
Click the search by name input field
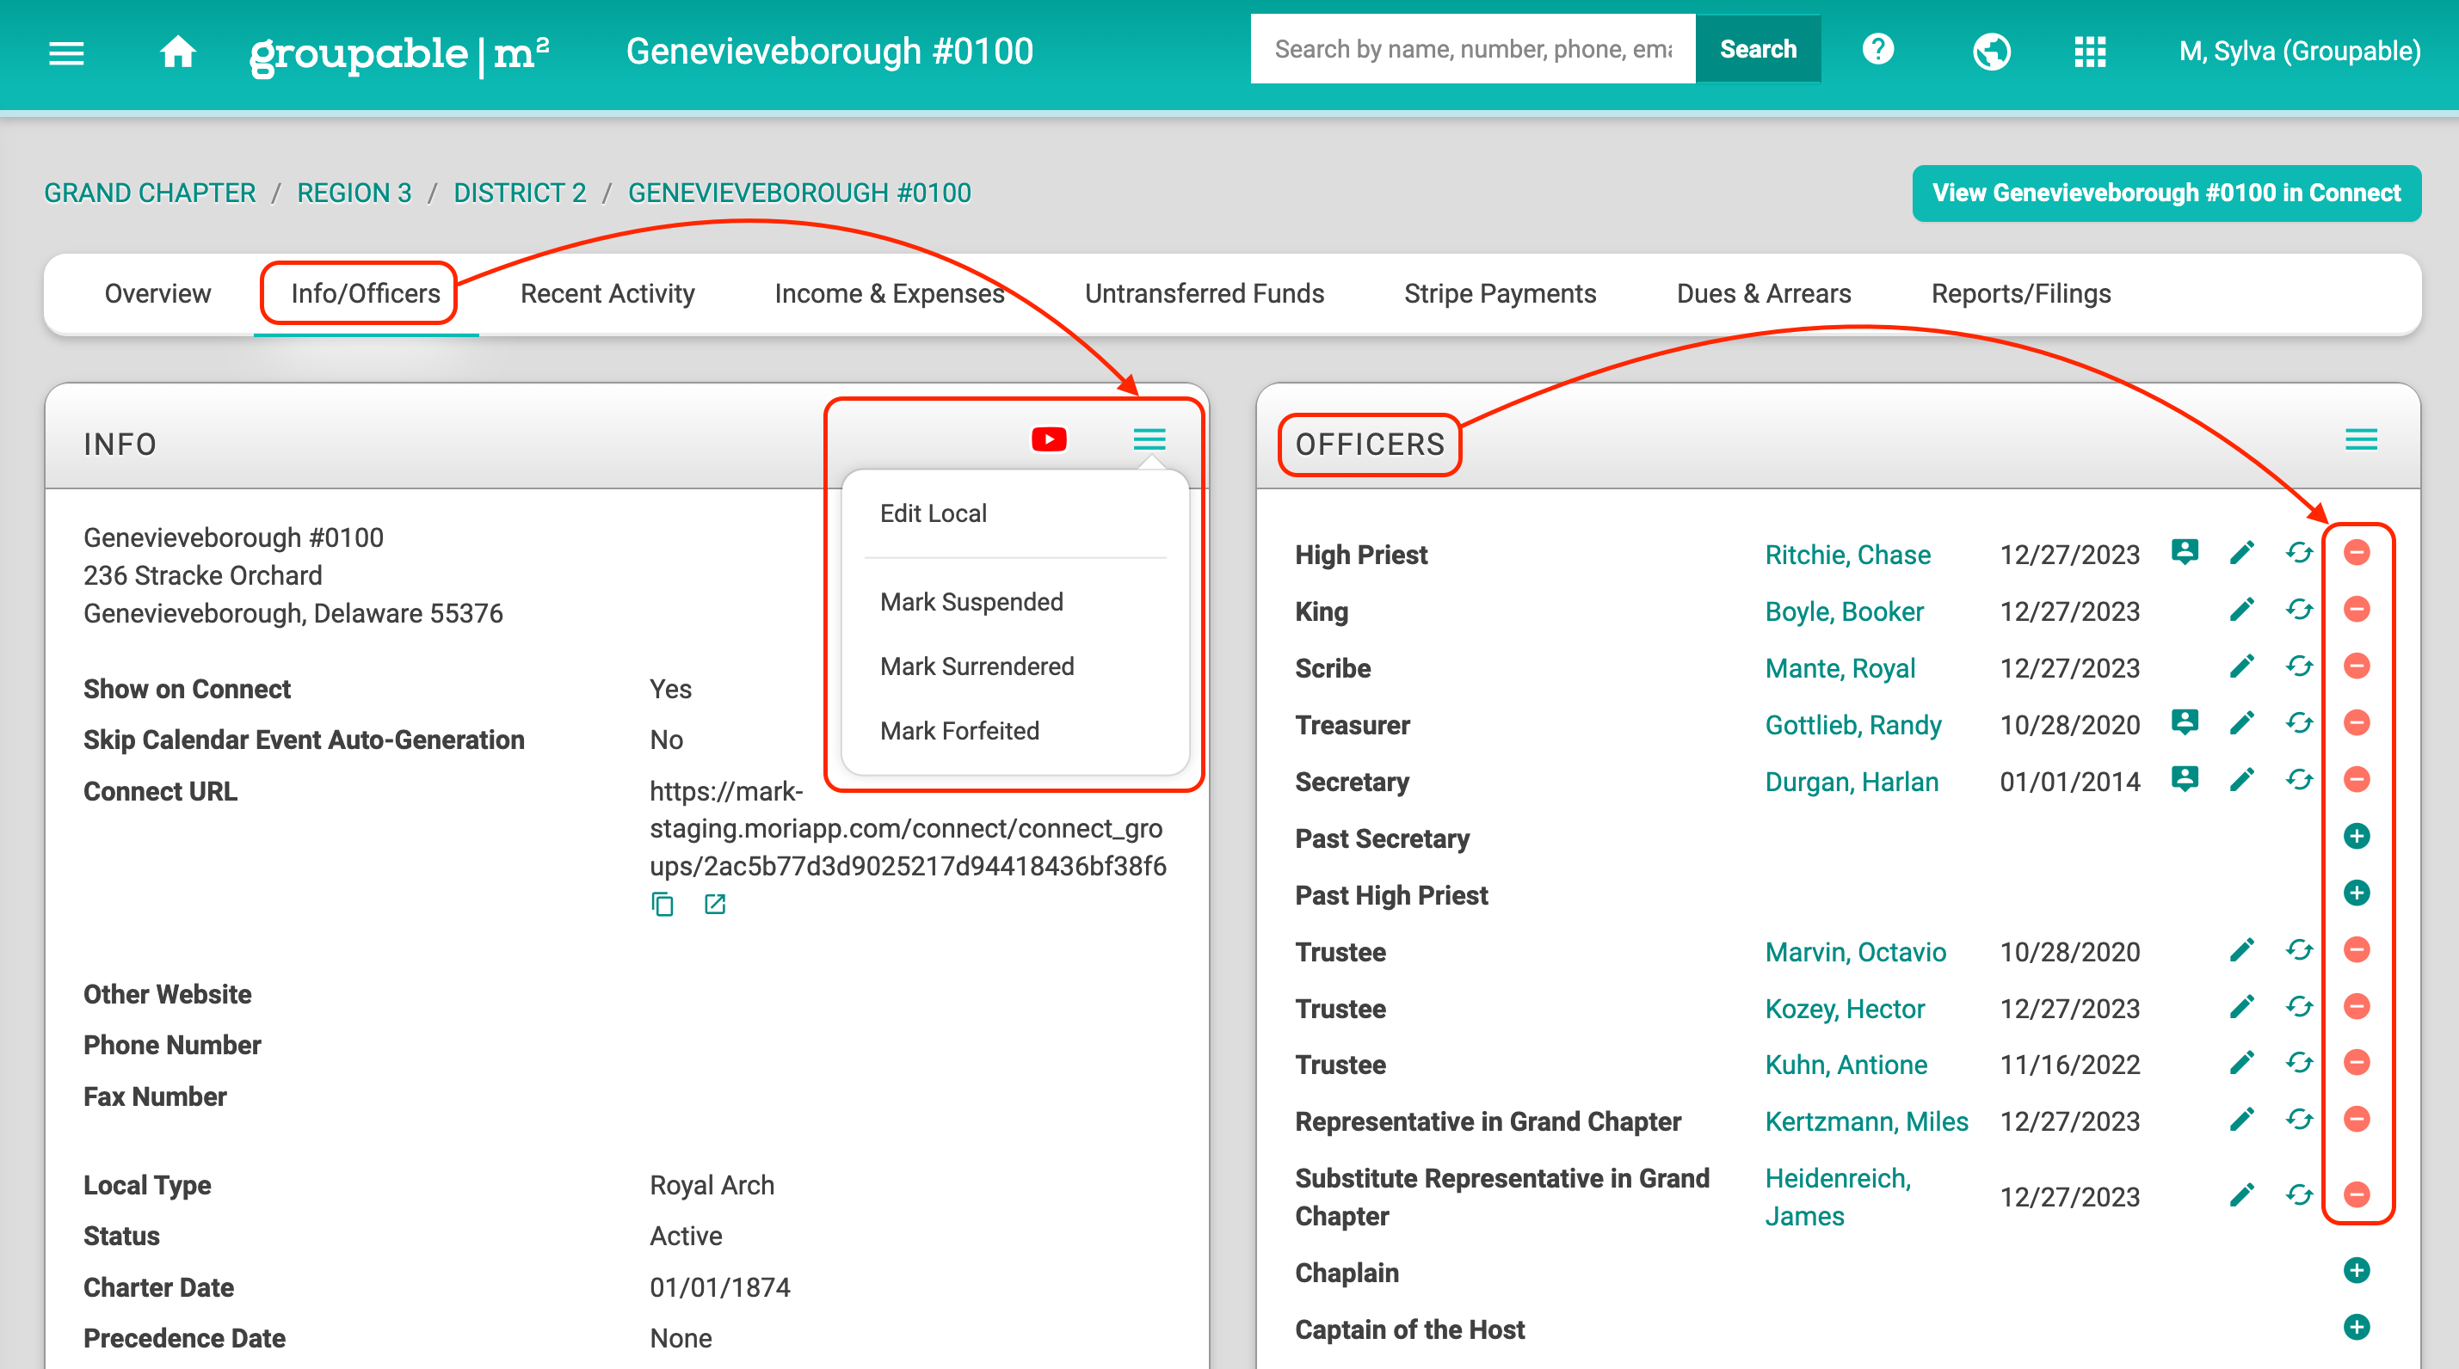[x=1472, y=50]
